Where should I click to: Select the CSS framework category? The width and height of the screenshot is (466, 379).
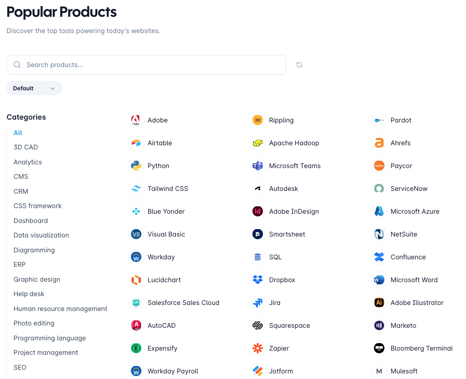[37, 206]
